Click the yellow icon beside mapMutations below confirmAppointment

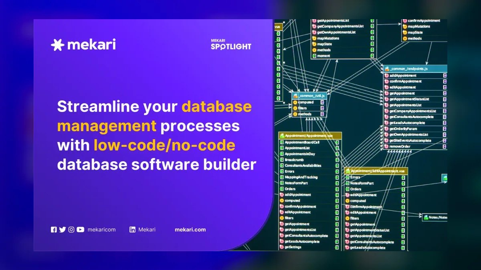(x=405, y=26)
